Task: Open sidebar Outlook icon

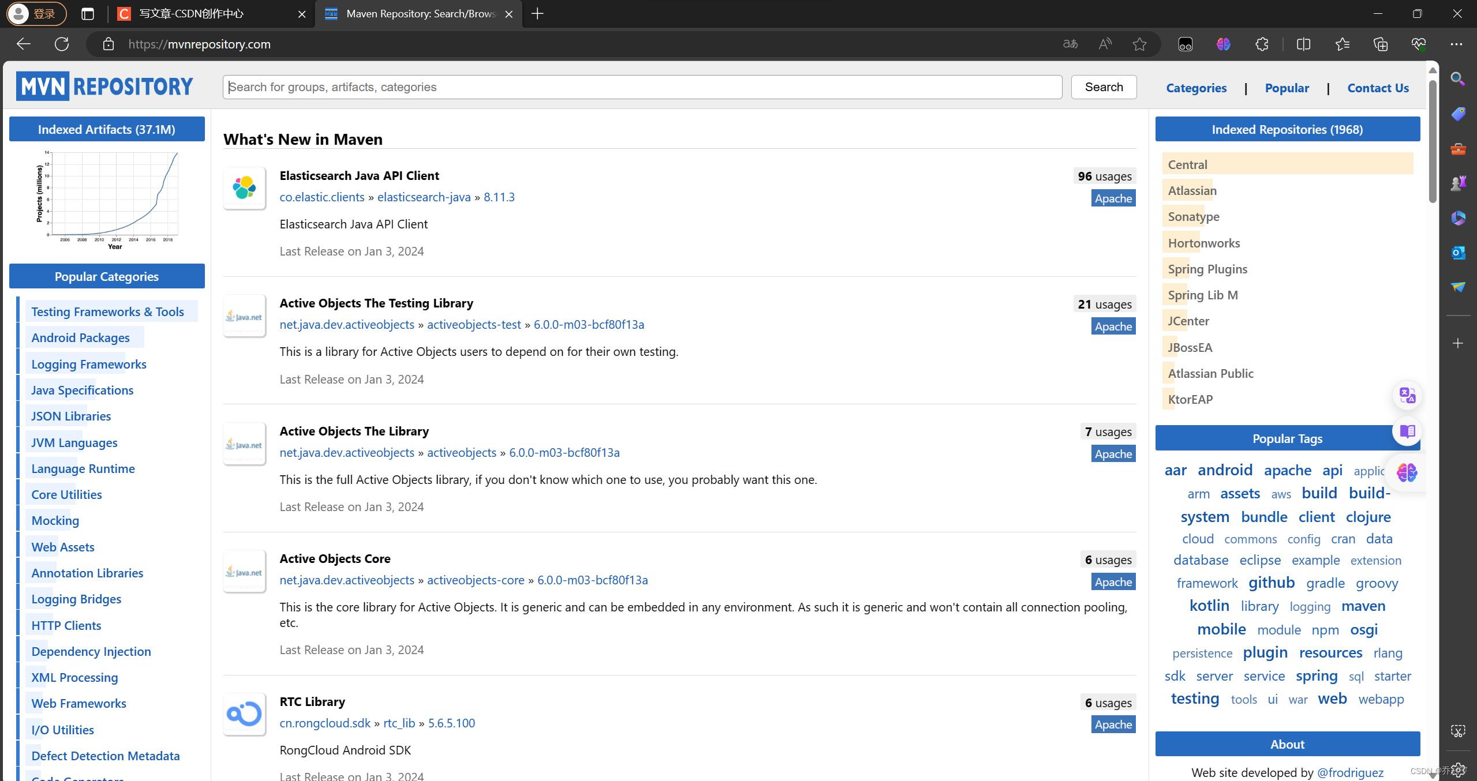Action: pyautogui.click(x=1458, y=253)
